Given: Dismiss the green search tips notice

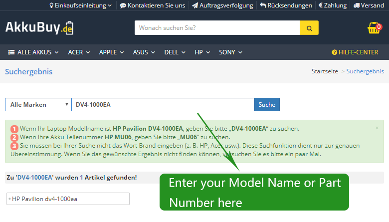Looking at the screenshot, I should click(377, 128).
